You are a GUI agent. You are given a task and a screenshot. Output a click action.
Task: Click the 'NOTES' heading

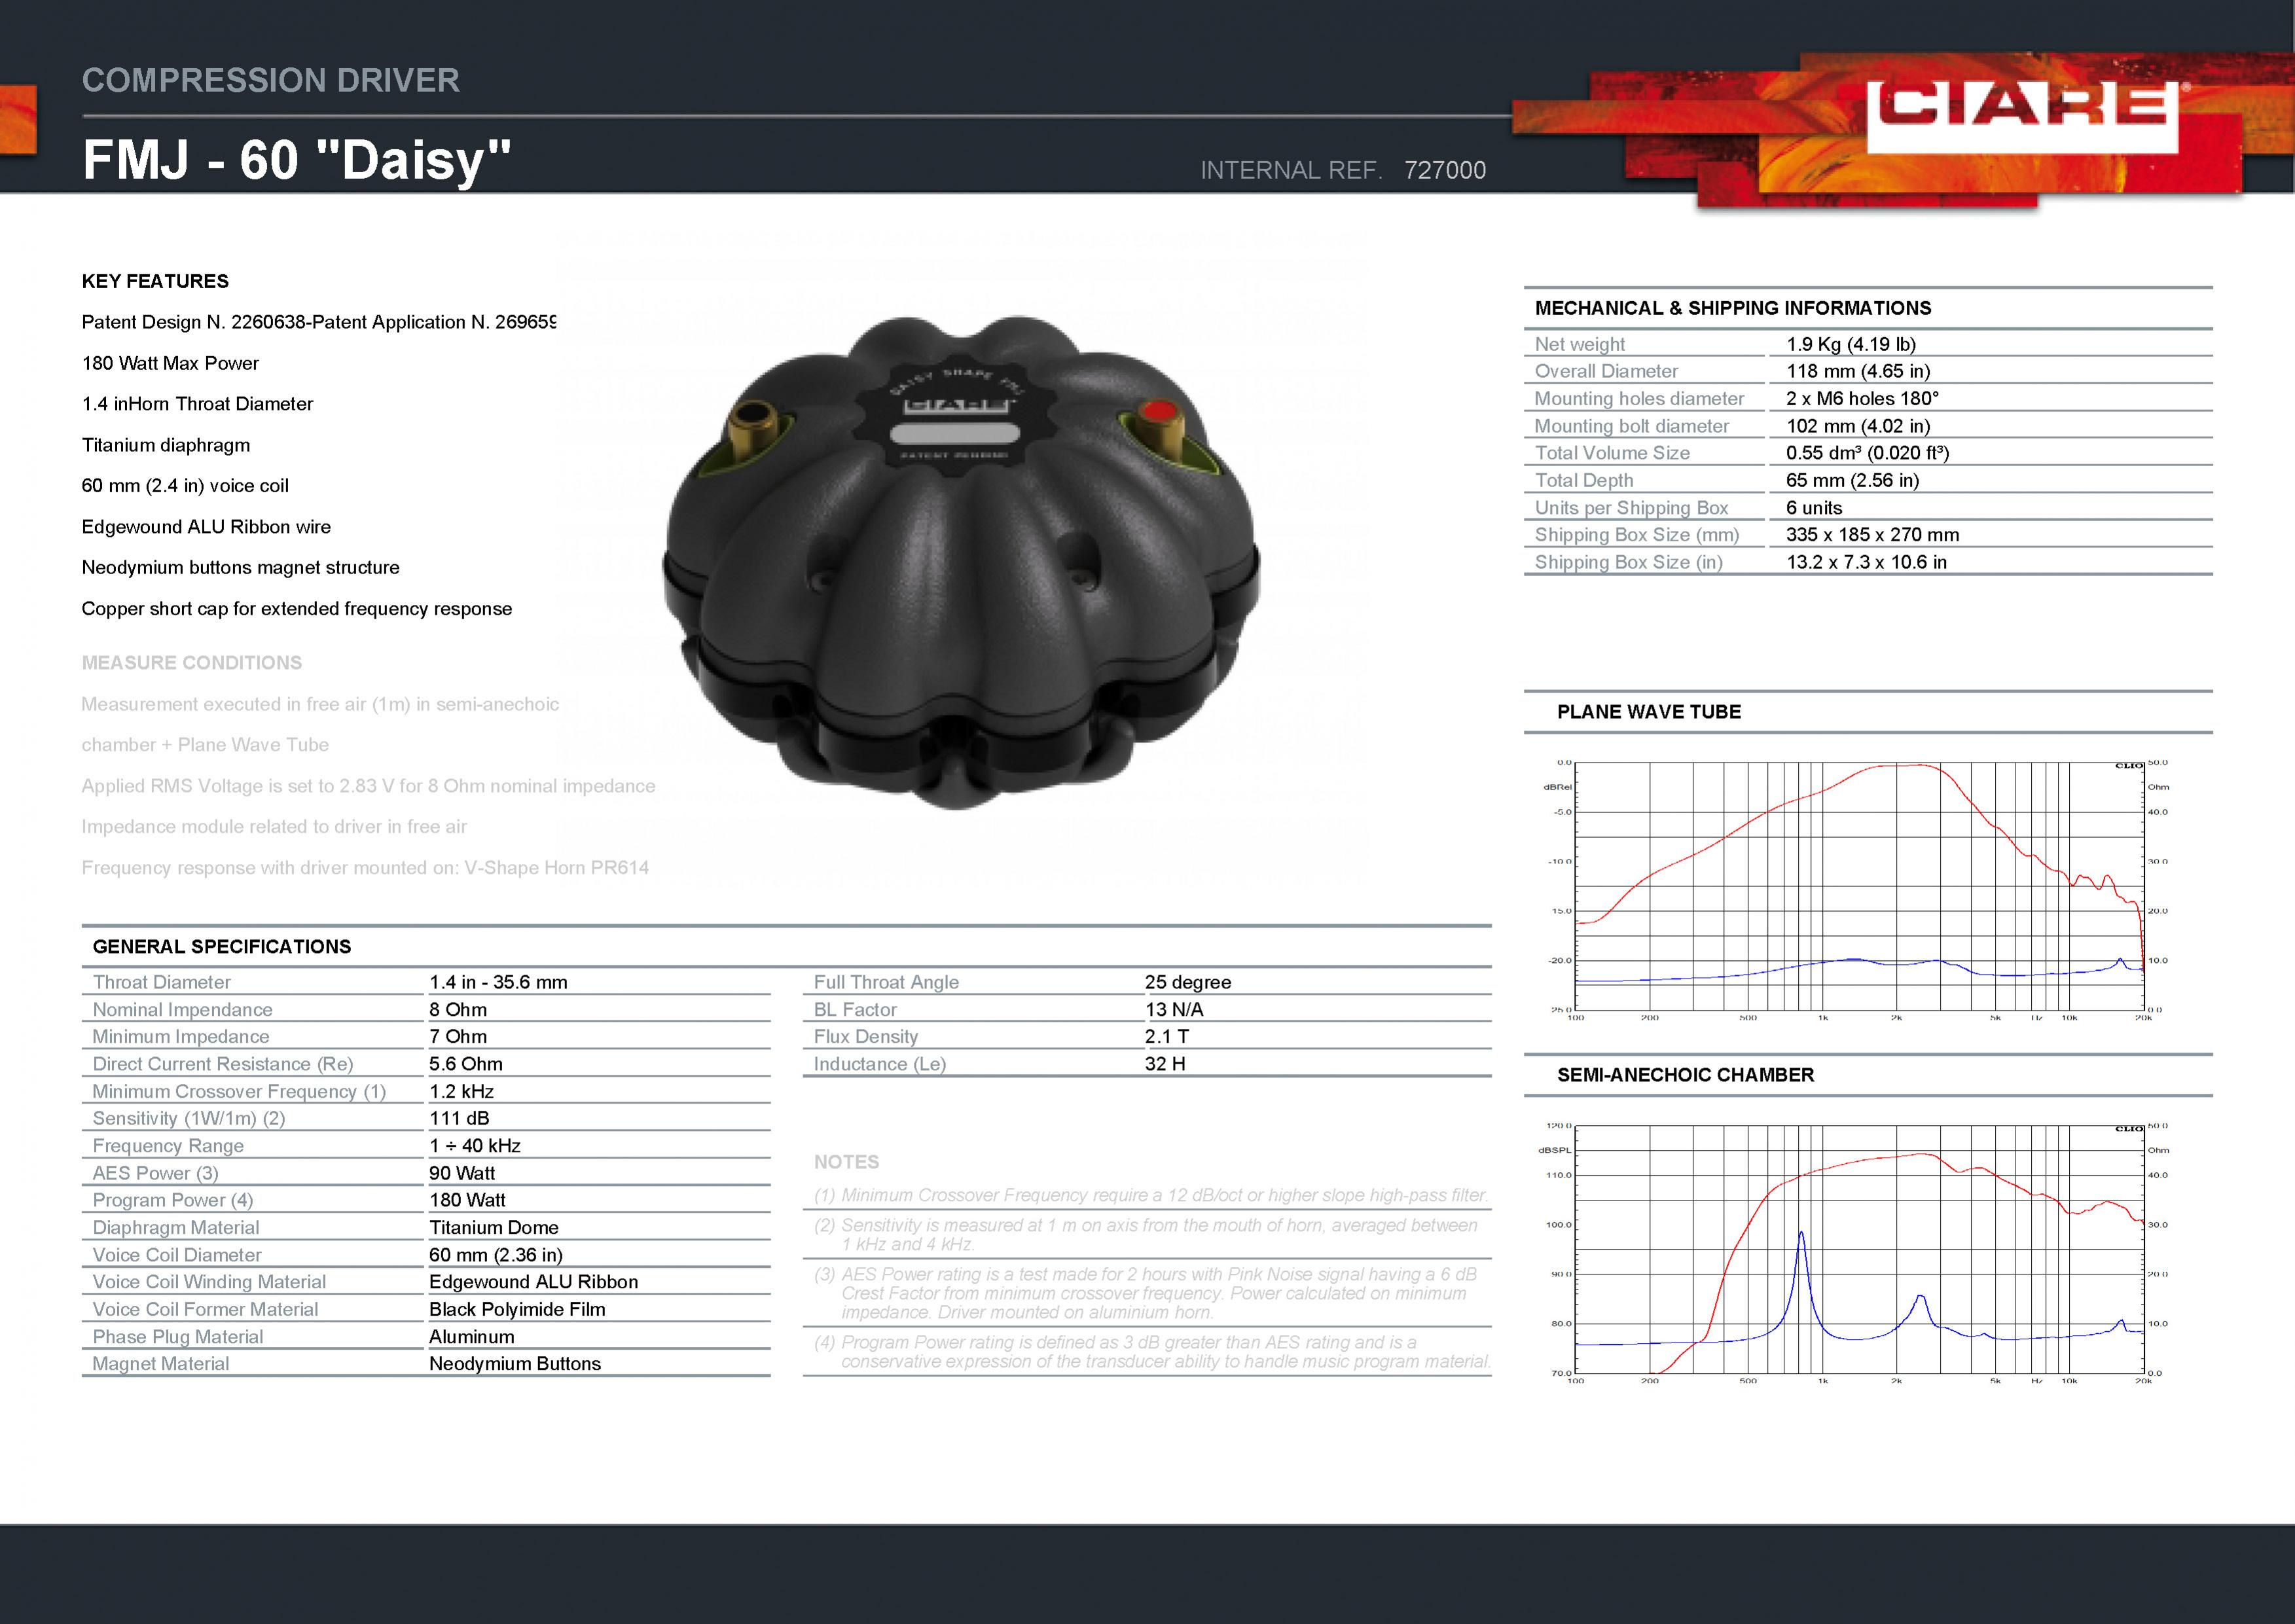pyautogui.click(x=846, y=1162)
